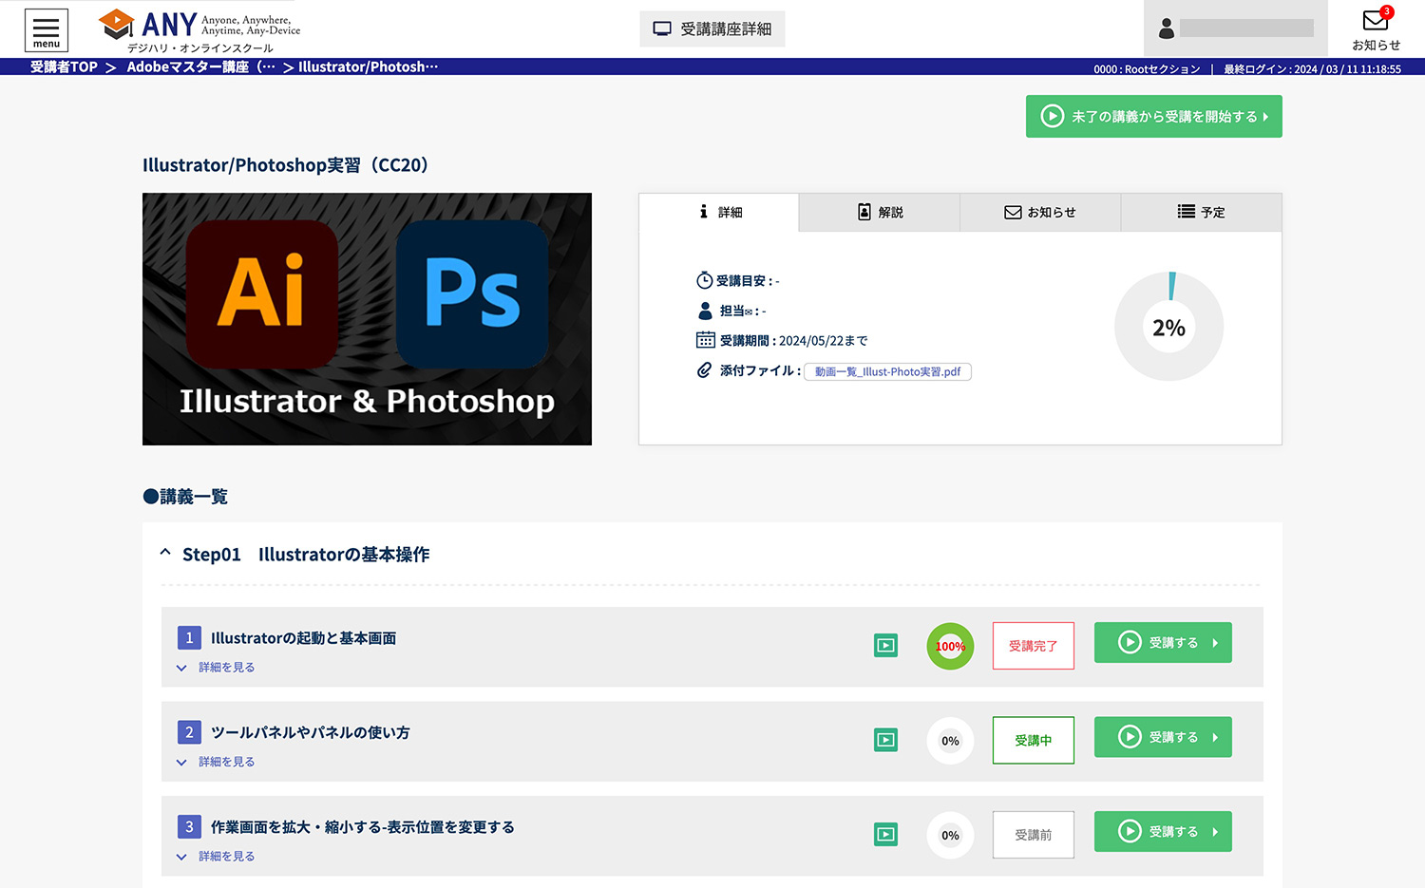
Task: Click the 2% course progress donut chart
Action: coord(1168,327)
